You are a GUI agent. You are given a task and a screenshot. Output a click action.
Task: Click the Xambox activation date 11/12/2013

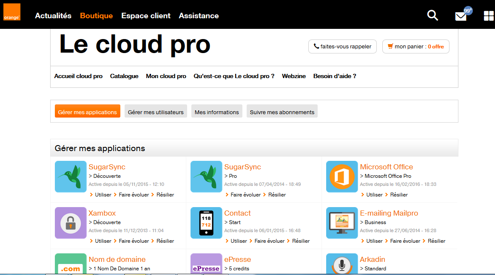pos(126,230)
